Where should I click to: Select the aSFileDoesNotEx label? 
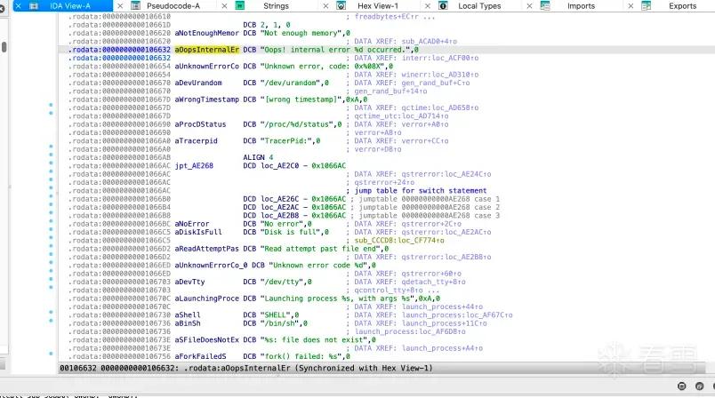(206, 340)
